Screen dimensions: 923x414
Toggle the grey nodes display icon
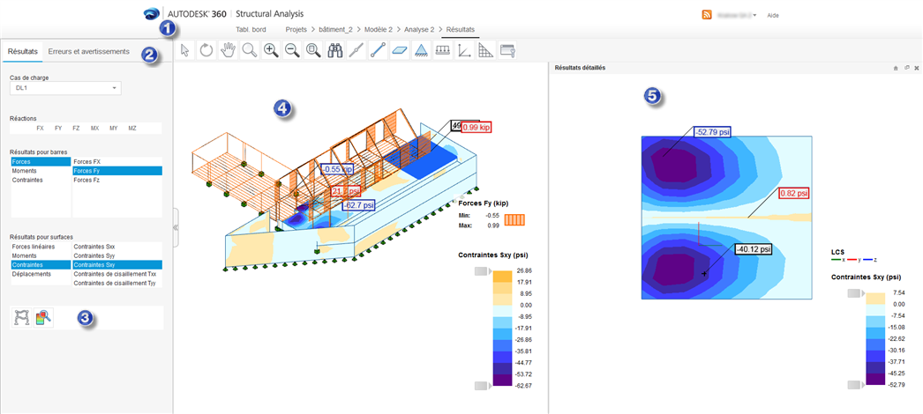click(x=356, y=50)
